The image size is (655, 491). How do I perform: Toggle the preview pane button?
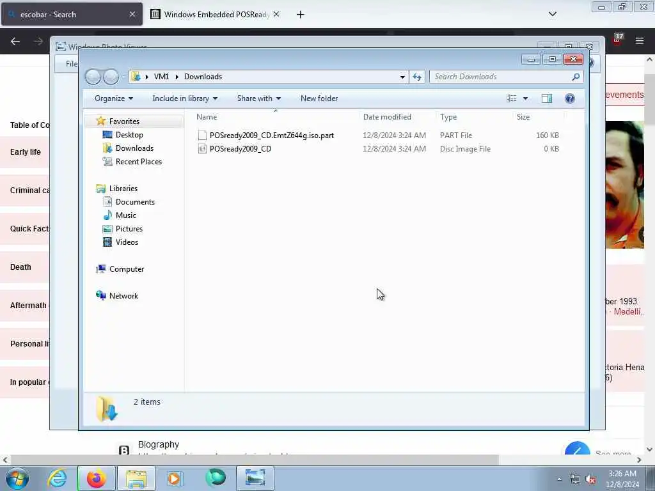[547, 98]
